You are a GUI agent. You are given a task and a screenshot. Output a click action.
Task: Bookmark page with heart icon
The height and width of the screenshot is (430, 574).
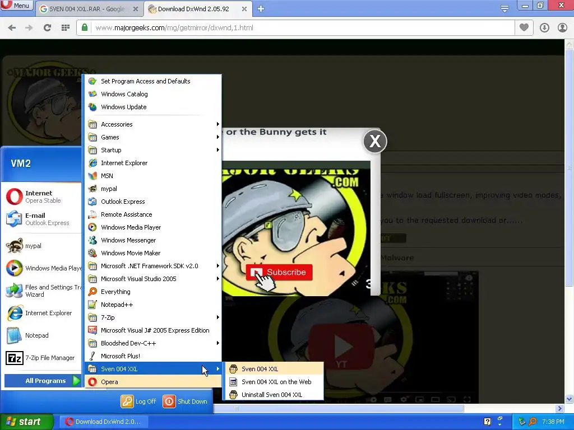pos(524,27)
